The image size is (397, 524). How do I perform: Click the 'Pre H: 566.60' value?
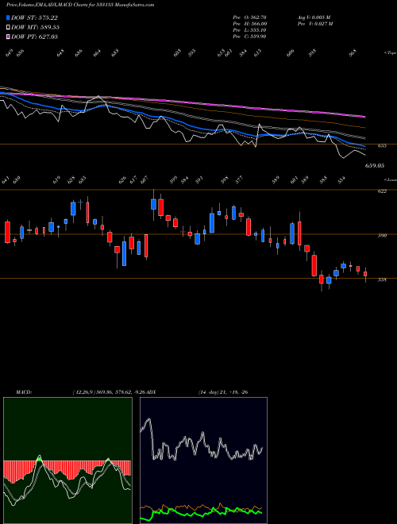pyautogui.click(x=250, y=24)
